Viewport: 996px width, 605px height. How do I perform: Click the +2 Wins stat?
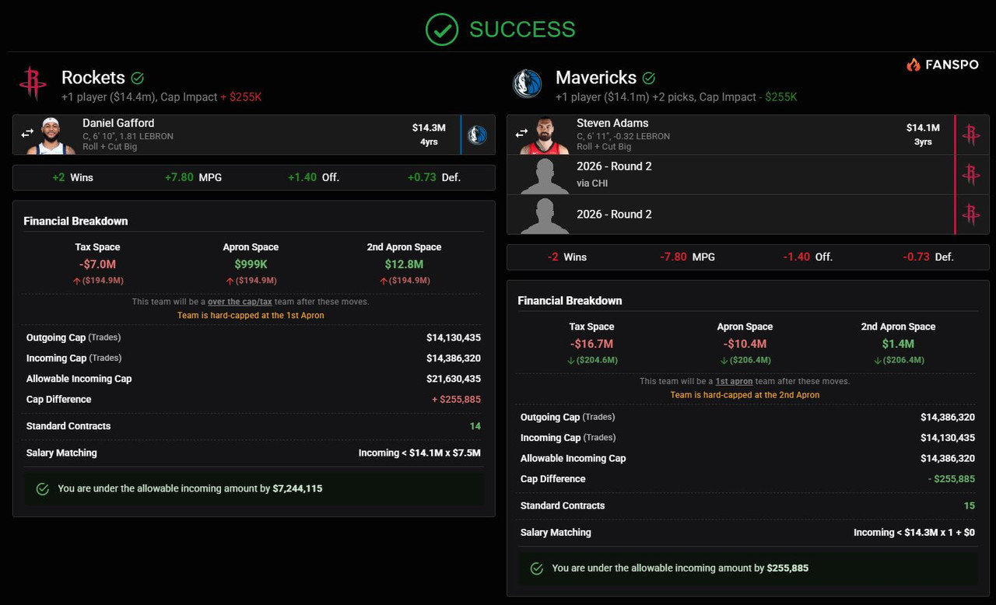[72, 177]
